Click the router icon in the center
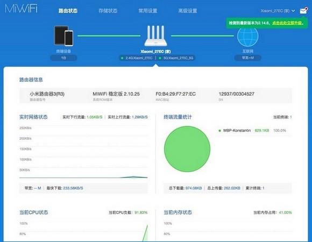 [x=155, y=36]
